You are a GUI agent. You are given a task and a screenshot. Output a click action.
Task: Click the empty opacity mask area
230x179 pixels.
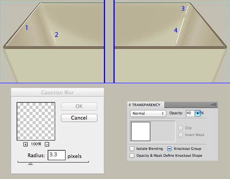tap(163, 131)
